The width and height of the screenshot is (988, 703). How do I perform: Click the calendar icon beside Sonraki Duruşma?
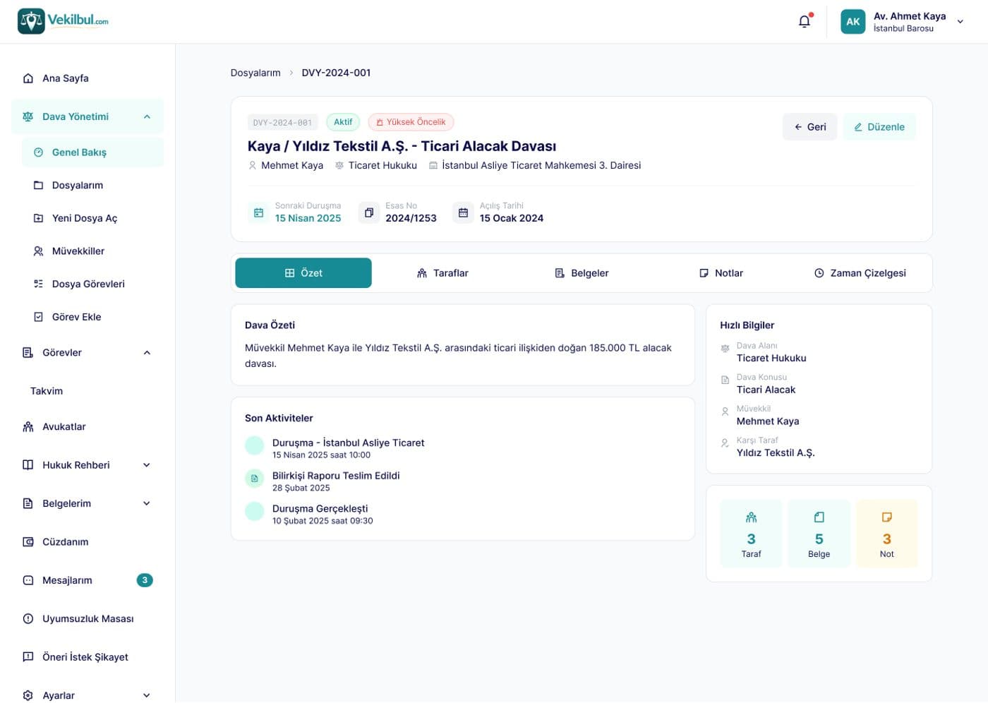[258, 212]
